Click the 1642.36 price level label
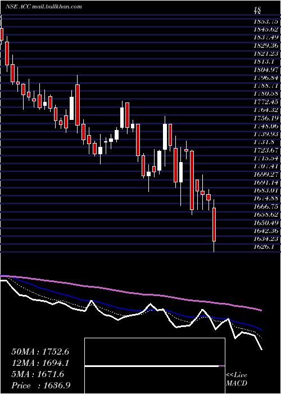This screenshot has width=281, height=394. coord(266,230)
